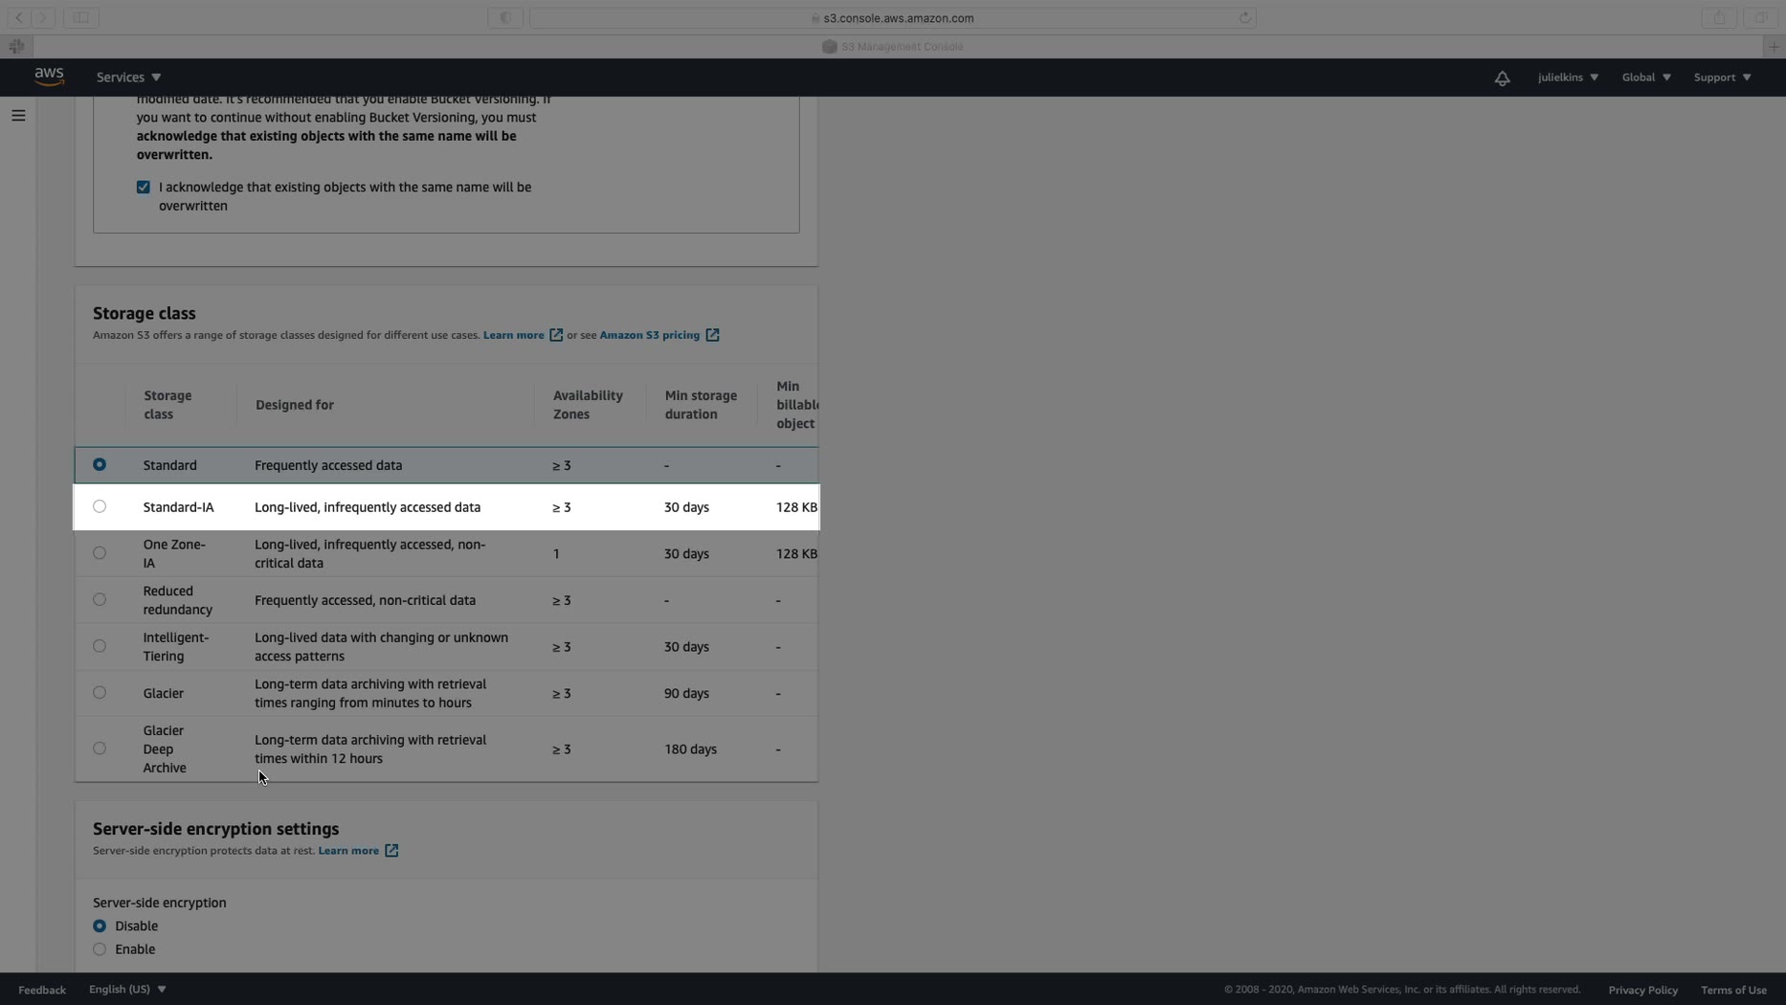Image resolution: width=1786 pixels, height=1005 pixels.
Task: Click the 'Storage class' section heading
Action: pos(145,313)
